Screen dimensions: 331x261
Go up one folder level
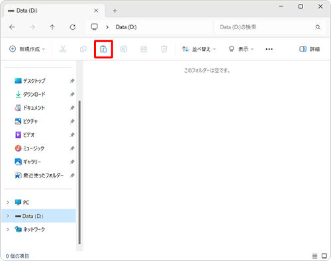(x=52, y=27)
